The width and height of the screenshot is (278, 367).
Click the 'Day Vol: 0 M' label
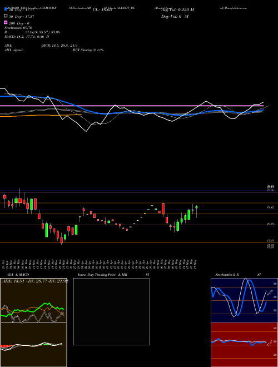pyautogui.click(x=175, y=17)
